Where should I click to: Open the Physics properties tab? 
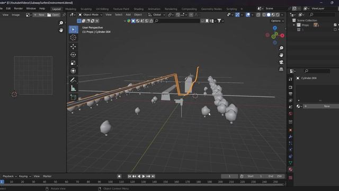pos(291,150)
